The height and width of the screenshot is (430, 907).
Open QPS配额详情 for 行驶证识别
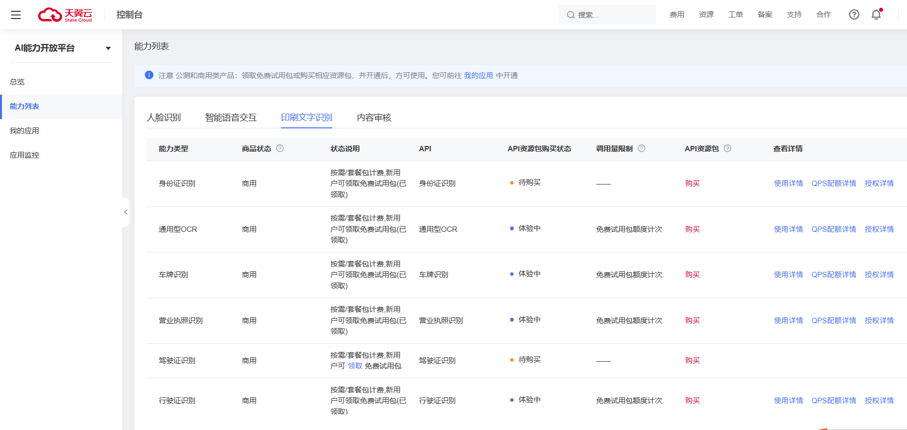[834, 401]
